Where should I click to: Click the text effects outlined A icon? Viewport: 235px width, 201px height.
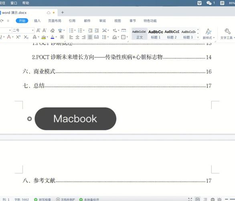[x=34, y=37]
